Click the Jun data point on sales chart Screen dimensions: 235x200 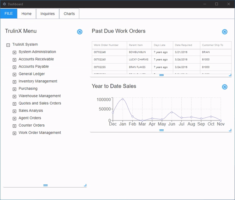click(x=172, y=112)
